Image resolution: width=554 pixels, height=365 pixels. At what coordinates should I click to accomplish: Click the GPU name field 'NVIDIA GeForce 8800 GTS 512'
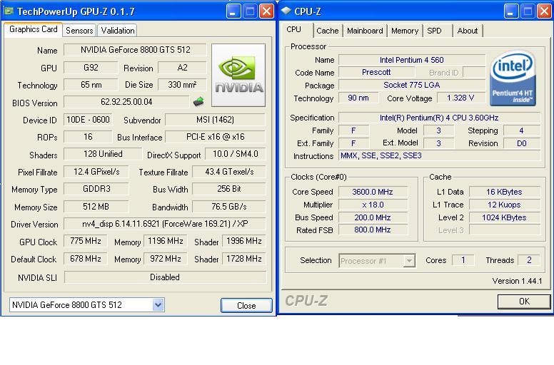coord(135,50)
